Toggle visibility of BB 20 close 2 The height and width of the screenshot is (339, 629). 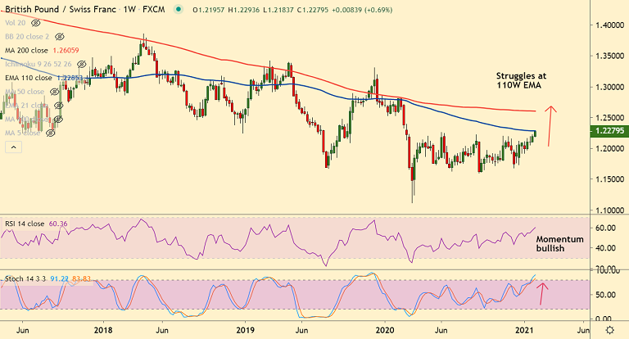59,37
